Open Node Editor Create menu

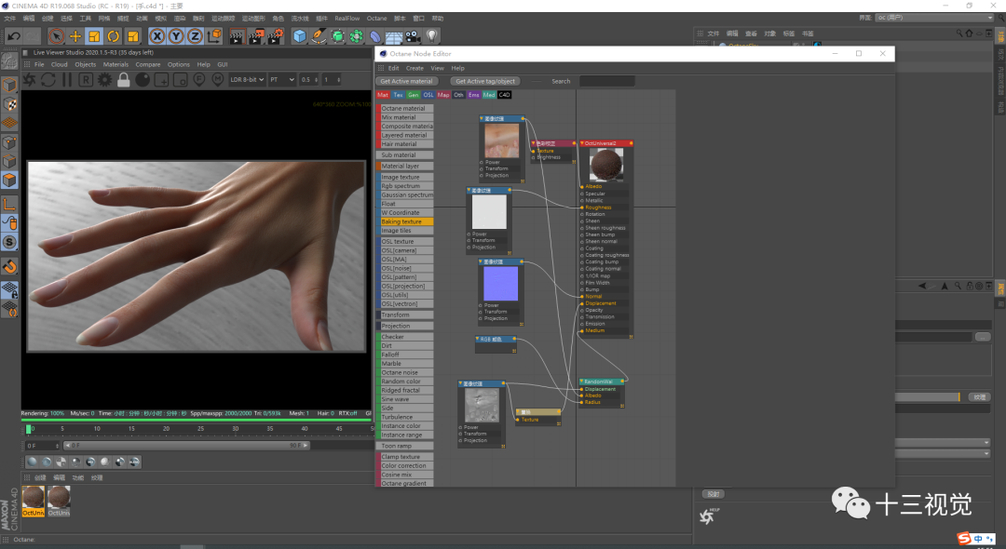[415, 68]
